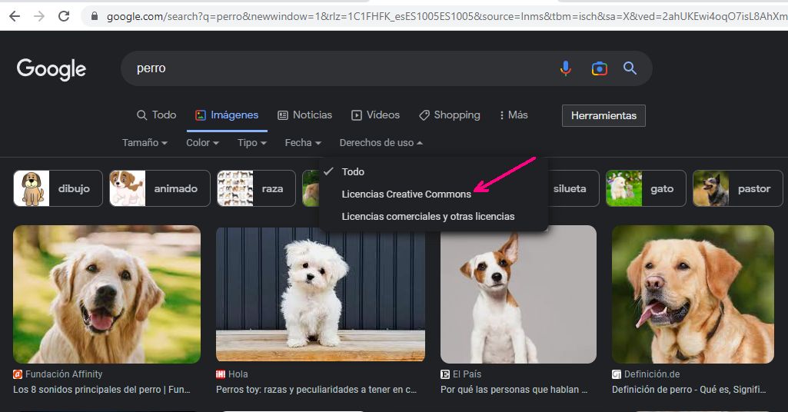Open 'Por qué las personas que hablan' link

pyautogui.click(x=514, y=390)
